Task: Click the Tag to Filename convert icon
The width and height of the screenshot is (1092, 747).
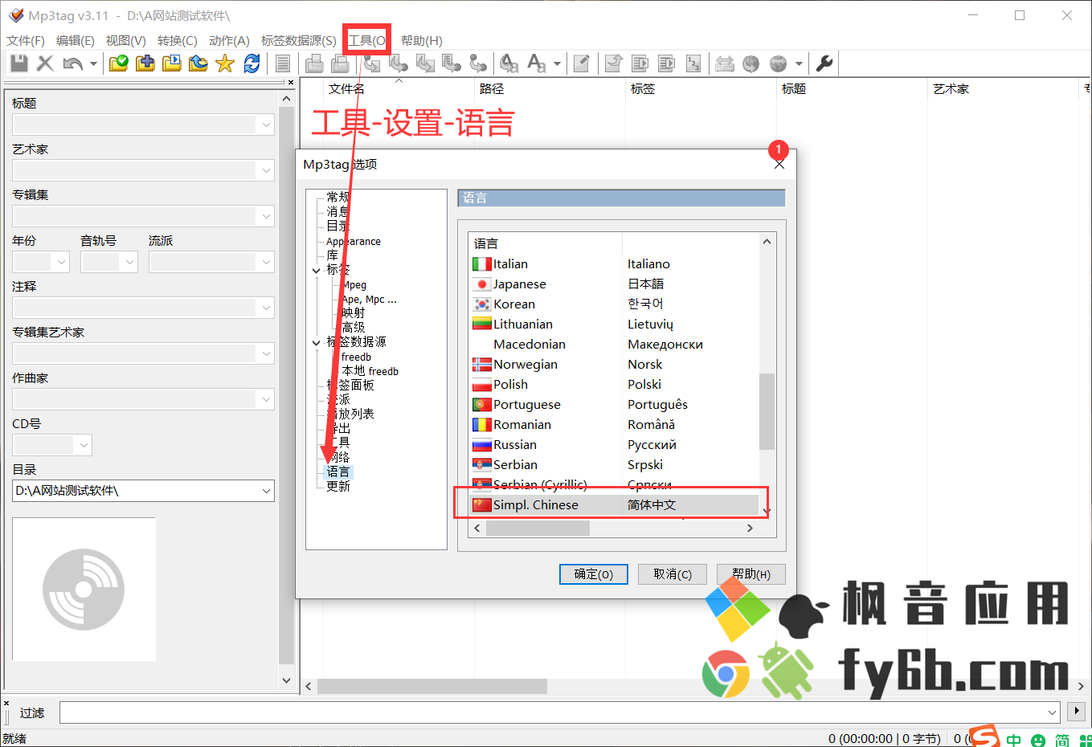Action: point(372,63)
